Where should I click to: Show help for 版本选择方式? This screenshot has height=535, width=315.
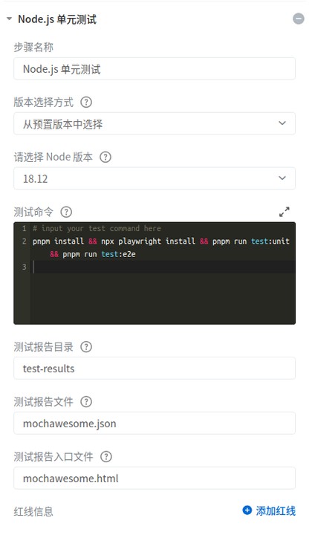[x=86, y=102]
